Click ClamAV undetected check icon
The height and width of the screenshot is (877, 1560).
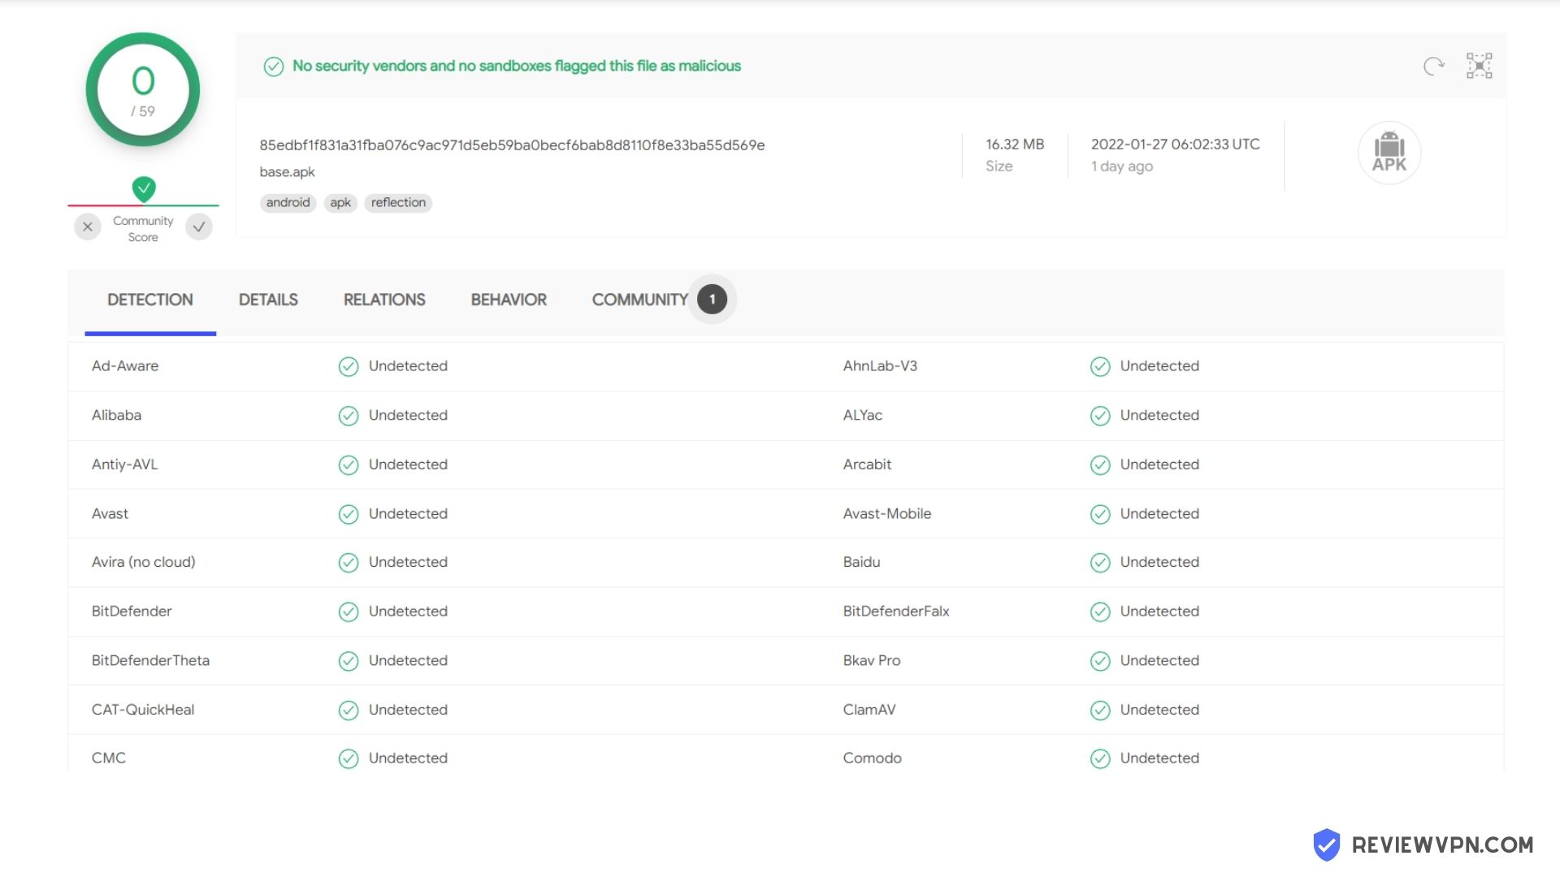click(x=1100, y=711)
